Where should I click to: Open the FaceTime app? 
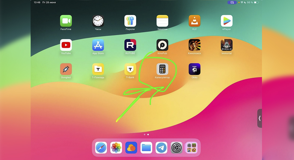pos(66,21)
